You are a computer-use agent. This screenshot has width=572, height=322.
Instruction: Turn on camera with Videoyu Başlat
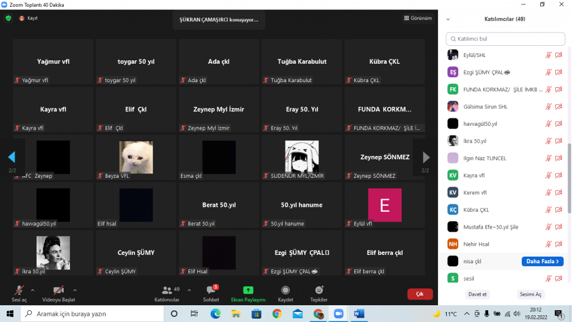point(59,291)
